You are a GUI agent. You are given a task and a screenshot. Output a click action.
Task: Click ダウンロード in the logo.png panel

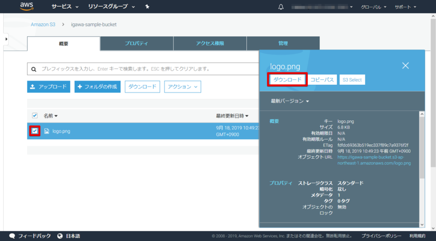tap(287, 79)
